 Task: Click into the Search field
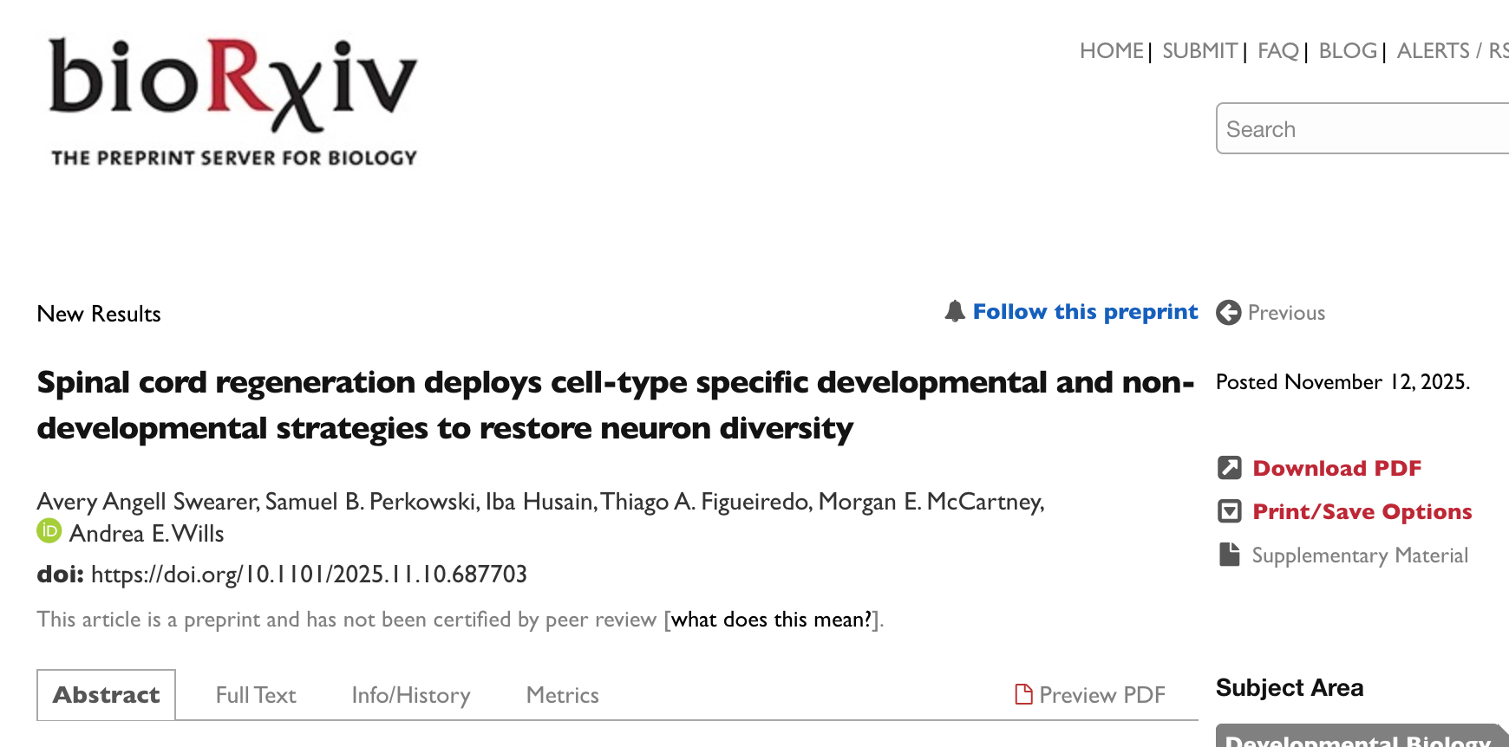[1362, 129]
